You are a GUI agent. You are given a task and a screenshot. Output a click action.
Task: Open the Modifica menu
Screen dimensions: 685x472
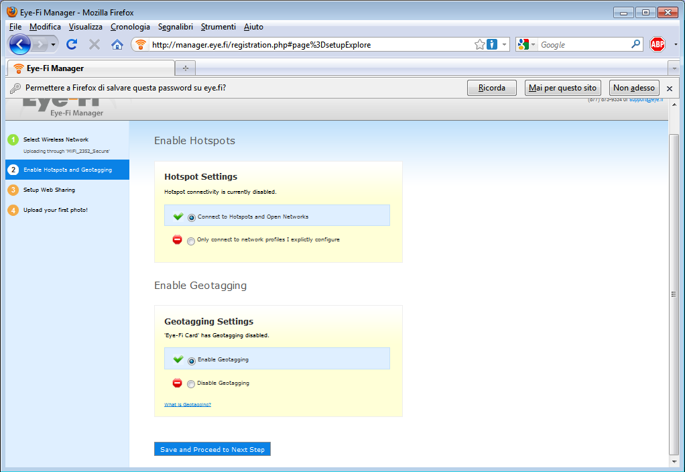(45, 27)
